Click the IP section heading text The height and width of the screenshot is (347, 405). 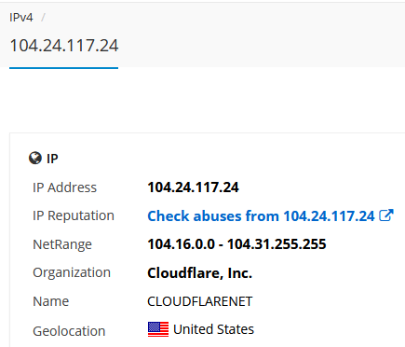click(52, 159)
